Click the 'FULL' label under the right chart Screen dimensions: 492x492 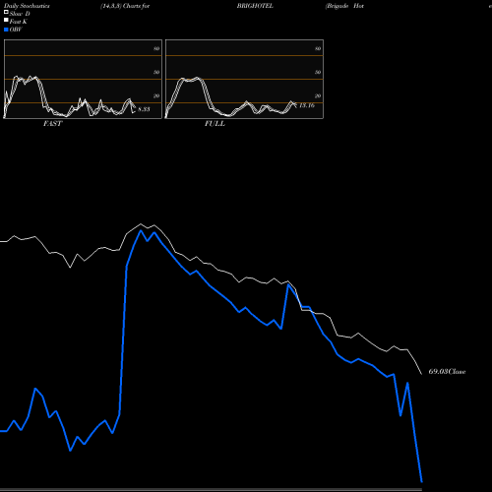(215, 124)
